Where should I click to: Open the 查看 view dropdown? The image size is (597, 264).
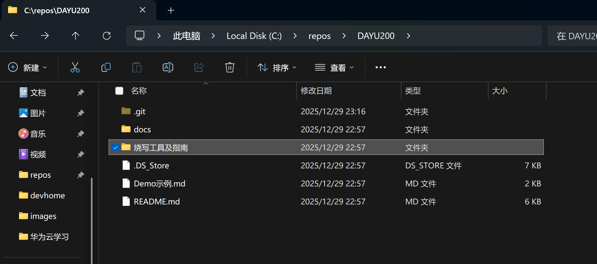[x=334, y=67]
